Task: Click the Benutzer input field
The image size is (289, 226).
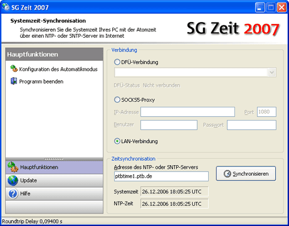Action: coord(169,125)
